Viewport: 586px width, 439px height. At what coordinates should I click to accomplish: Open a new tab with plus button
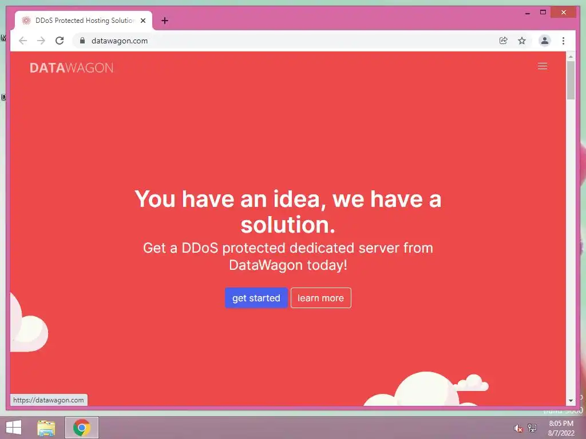coord(164,21)
